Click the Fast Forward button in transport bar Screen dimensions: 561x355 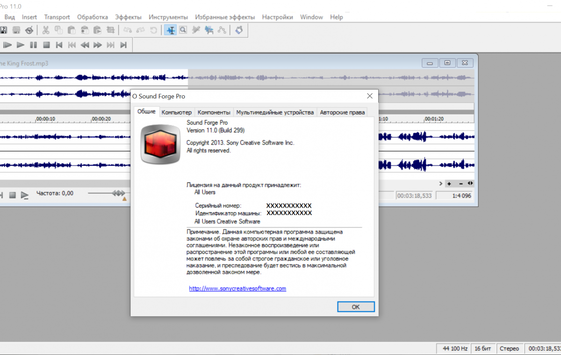coord(98,45)
